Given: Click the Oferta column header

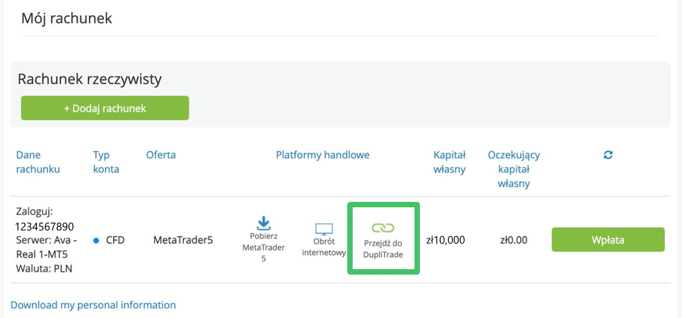Looking at the screenshot, I should (161, 155).
